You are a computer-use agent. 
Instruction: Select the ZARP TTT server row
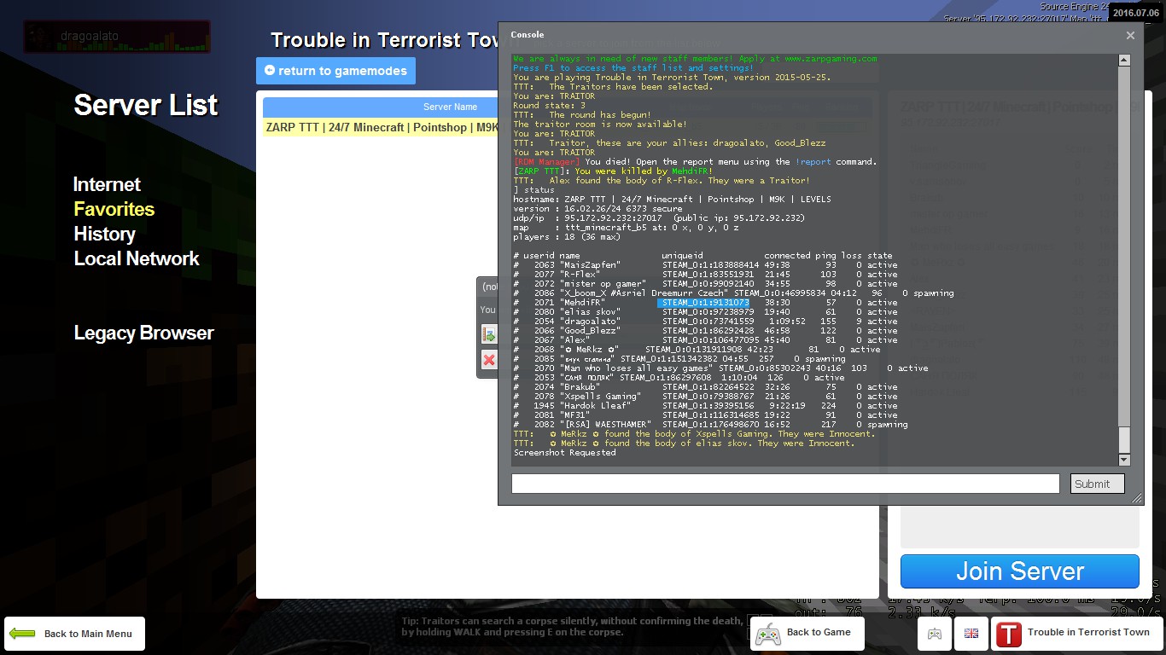(380, 127)
